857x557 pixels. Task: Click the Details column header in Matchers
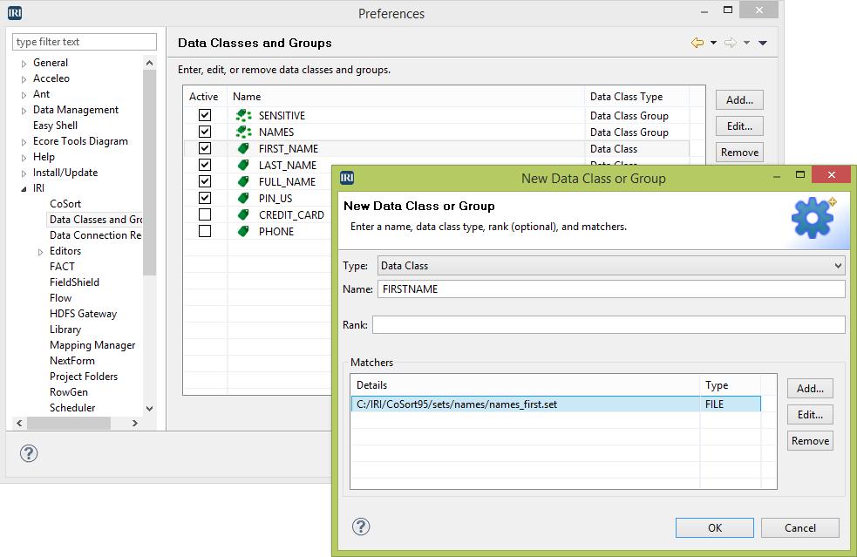point(525,384)
